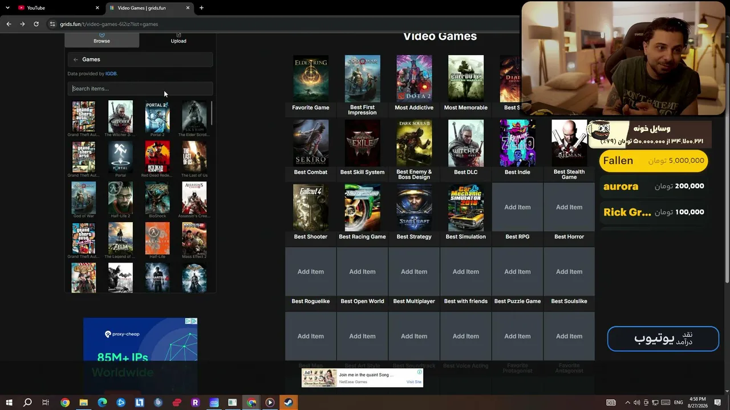The image size is (730, 410).
Task: Open Task View in the taskbar
Action: click(x=46, y=403)
